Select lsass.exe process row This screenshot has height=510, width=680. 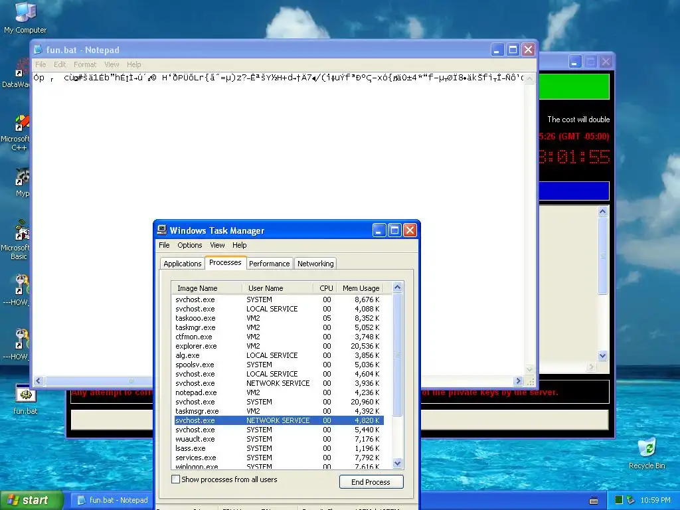279,448
